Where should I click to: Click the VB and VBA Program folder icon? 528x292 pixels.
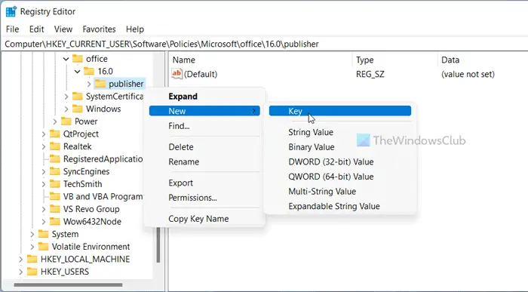(54, 196)
